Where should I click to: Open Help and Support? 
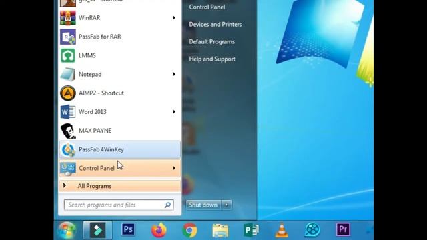pyautogui.click(x=212, y=59)
